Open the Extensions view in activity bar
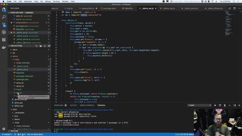The image size is (242, 136). click(x=4, y=40)
